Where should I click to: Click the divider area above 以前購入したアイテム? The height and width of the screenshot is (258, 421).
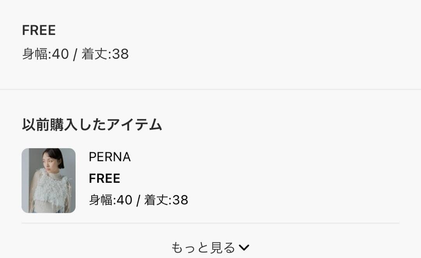pyautogui.click(x=210, y=90)
